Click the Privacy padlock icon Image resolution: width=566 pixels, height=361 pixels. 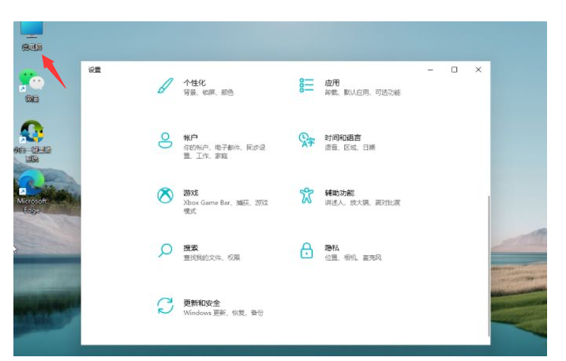pyautogui.click(x=306, y=251)
